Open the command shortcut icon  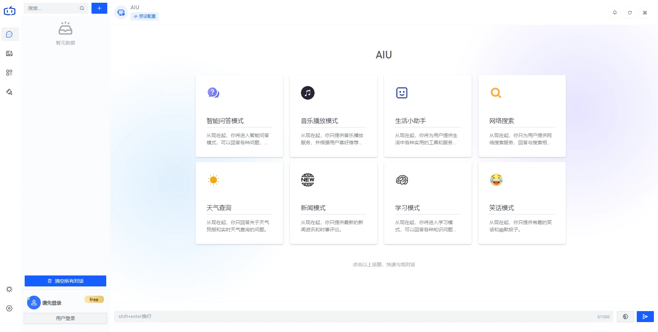pyautogui.click(x=645, y=13)
